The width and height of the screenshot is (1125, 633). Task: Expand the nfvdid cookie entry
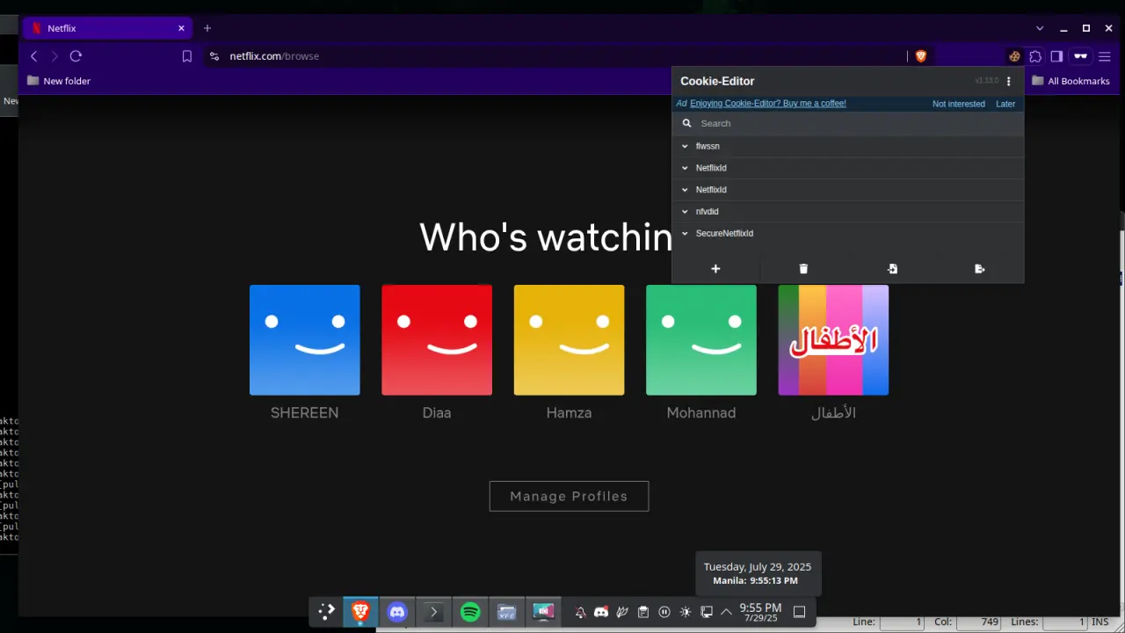tap(848, 211)
